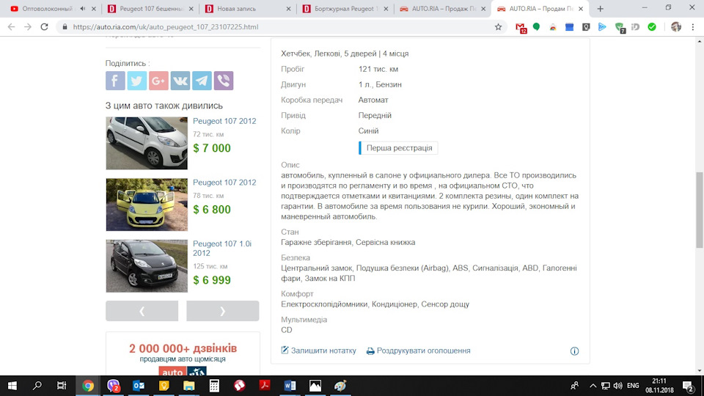Screen dimensions: 704x396
Task: Share the listing on Facebook
Action: [x=115, y=81]
